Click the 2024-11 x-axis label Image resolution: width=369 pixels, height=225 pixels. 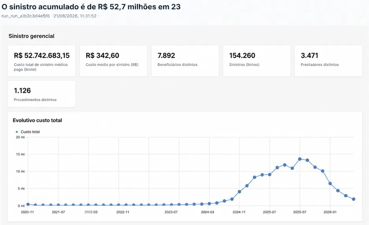point(239,212)
